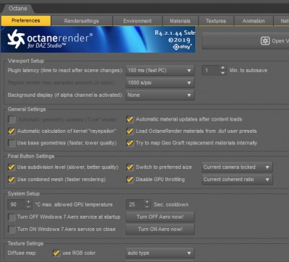Expand the Current coherent ratio dropdown

(x=237, y=180)
